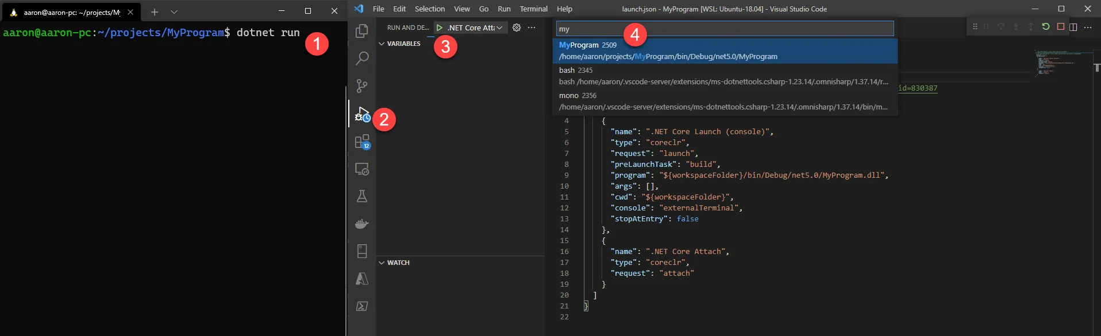Image resolution: width=1101 pixels, height=336 pixels.
Task: Click the "request": "attach" line
Action: click(652, 273)
